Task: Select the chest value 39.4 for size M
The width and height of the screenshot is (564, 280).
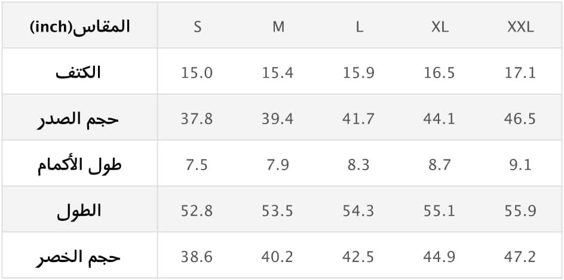Action: (278, 119)
